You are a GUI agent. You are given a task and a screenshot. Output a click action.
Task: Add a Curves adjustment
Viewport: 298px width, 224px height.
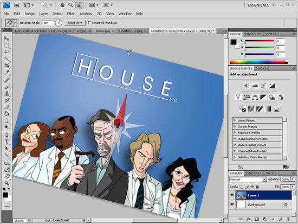[x=263, y=86]
